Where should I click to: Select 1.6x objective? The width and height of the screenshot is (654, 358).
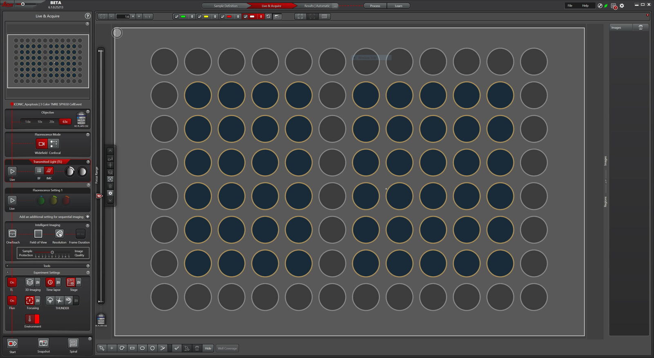click(28, 121)
